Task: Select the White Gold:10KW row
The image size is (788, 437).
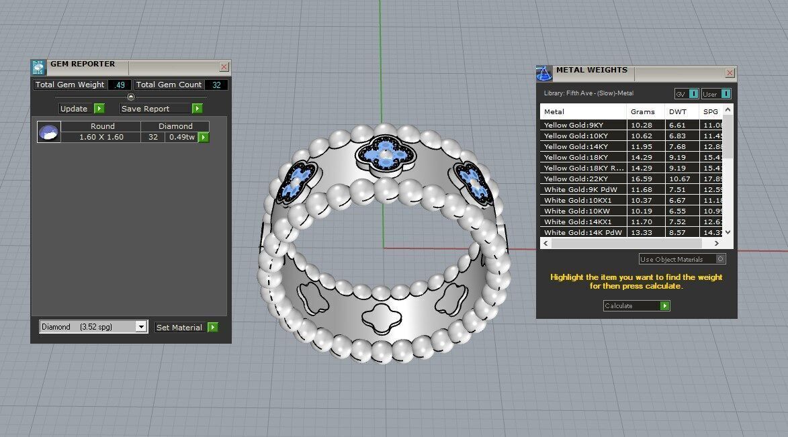Action: point(631,211)
